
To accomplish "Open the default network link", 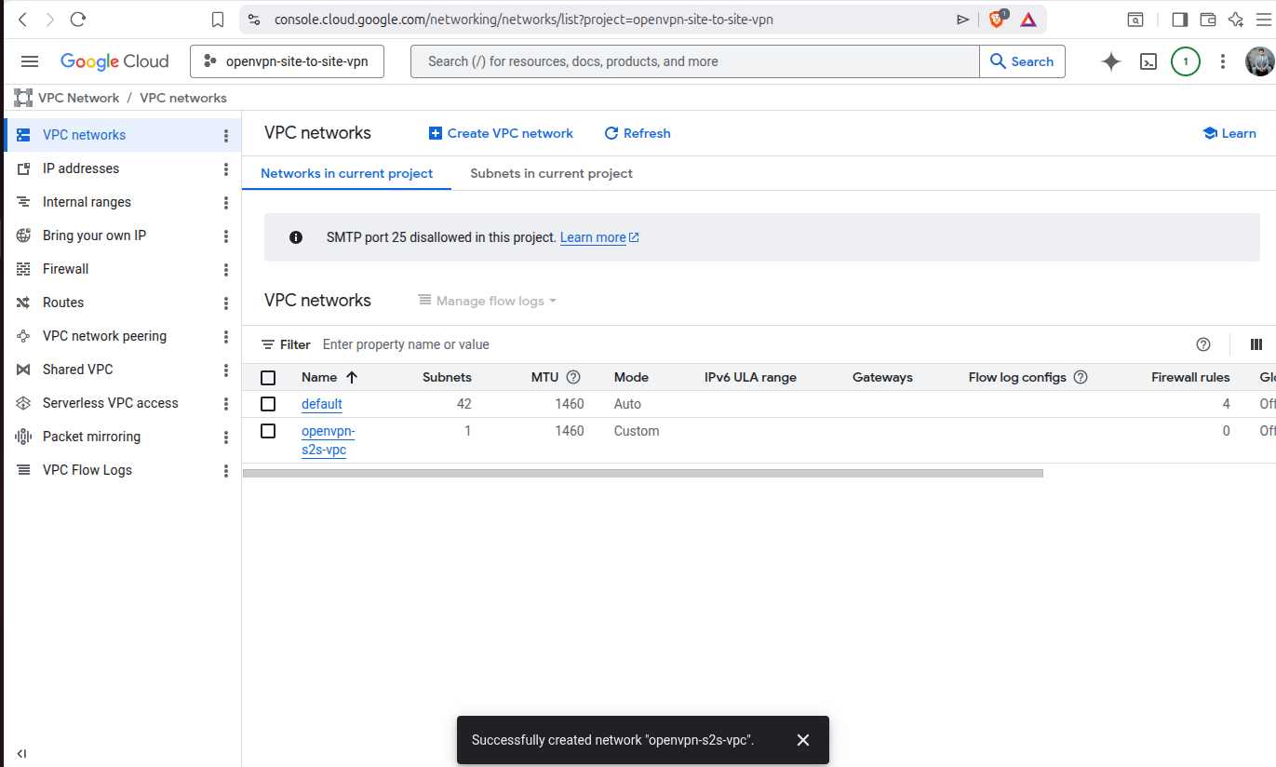I will 322,404.
